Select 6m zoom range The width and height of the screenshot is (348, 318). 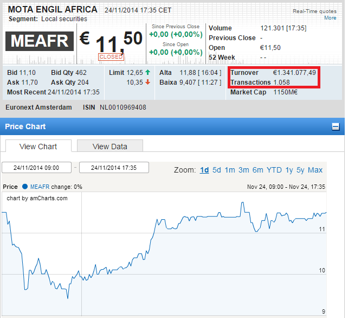click(x=257, y=170)
